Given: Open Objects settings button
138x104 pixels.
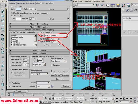Looking at the screenshot, I should (x=60, y=71).
